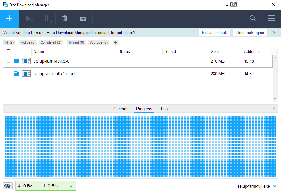Show the YouTube (0) filter

tap(98, 42)
